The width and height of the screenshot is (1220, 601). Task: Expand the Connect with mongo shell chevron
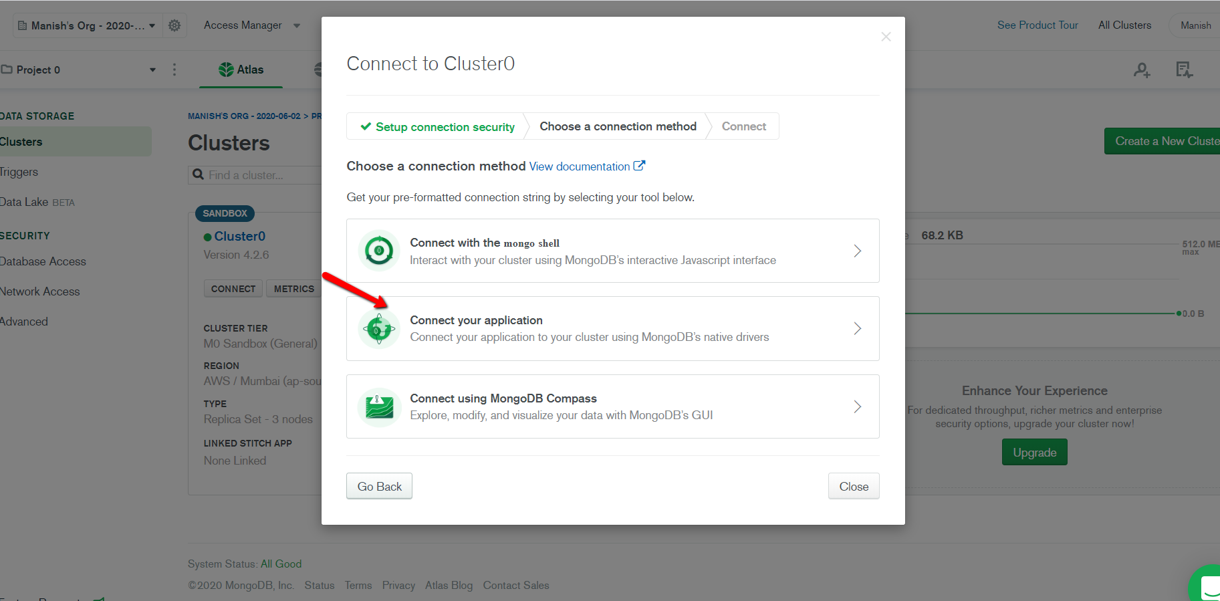tap(857, 251)
